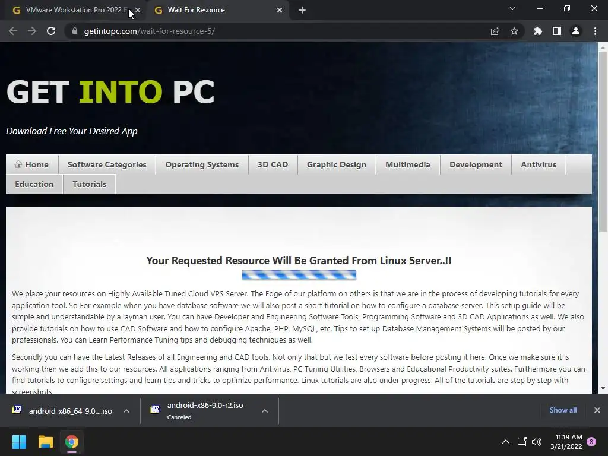Click the house icon beside Home
Image resolution: width=608 pixels, height=456 pixels.
click(x=18, y=164)
